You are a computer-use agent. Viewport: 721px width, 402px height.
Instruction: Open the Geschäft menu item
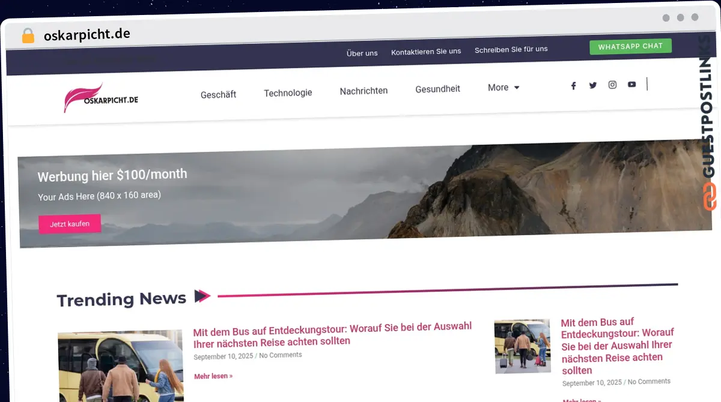218,95
